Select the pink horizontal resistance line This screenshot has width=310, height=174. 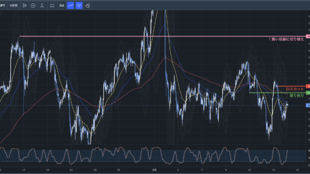point(162,36)
